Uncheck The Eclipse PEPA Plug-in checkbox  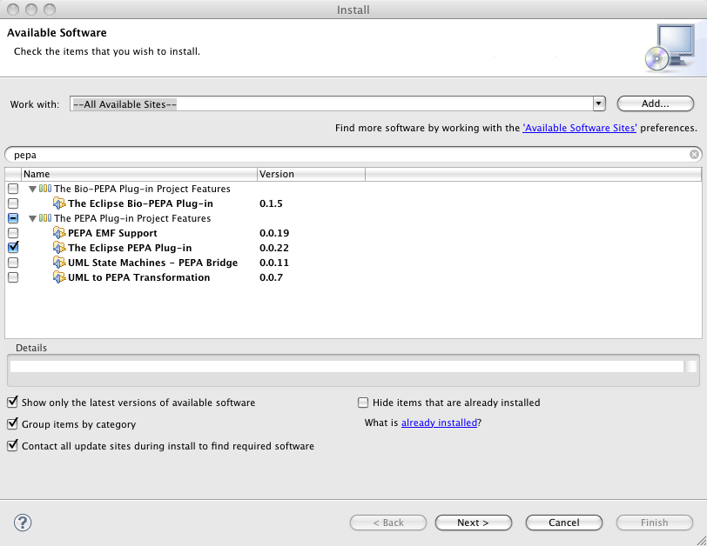(13, 248)
